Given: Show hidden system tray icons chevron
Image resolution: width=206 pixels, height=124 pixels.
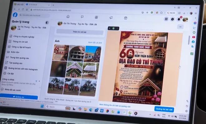Looking at the screenshot, I should pyautogui.click(x=150, y=115).
